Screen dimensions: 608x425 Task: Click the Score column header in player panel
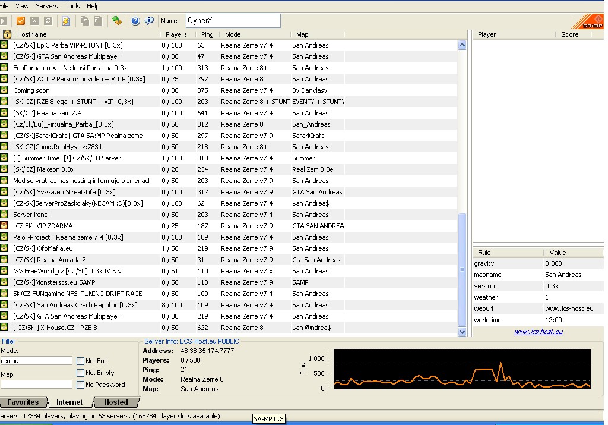tap(573, 34)
